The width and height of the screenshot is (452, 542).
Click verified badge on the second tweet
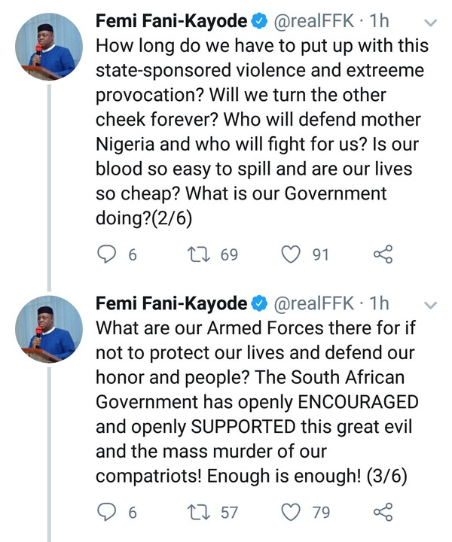[x=258, y=304]
